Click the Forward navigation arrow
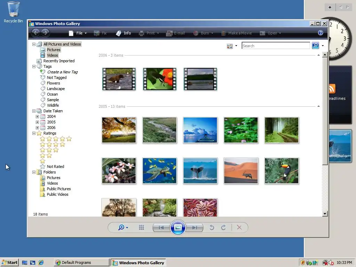The image size is (356, 267). [x=45, y=33]
